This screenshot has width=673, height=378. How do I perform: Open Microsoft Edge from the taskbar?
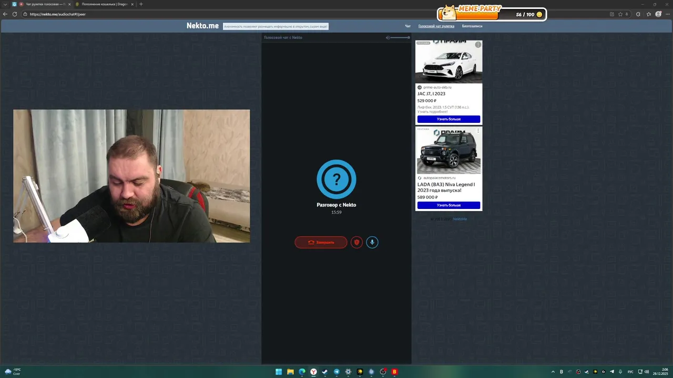[x=302, y=372]
